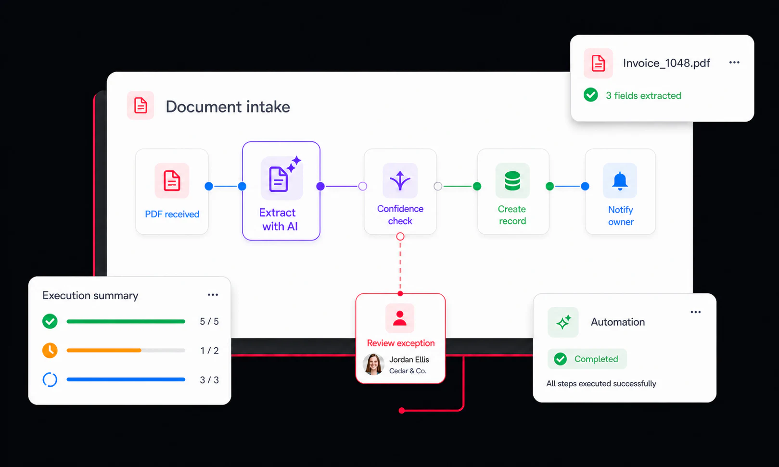
Task: Click the blue output port of PDF received
Action: tap(209, 186)
